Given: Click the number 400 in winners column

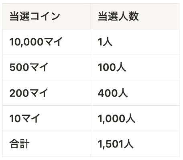Looking at the screenshot, I should [108, 93].
